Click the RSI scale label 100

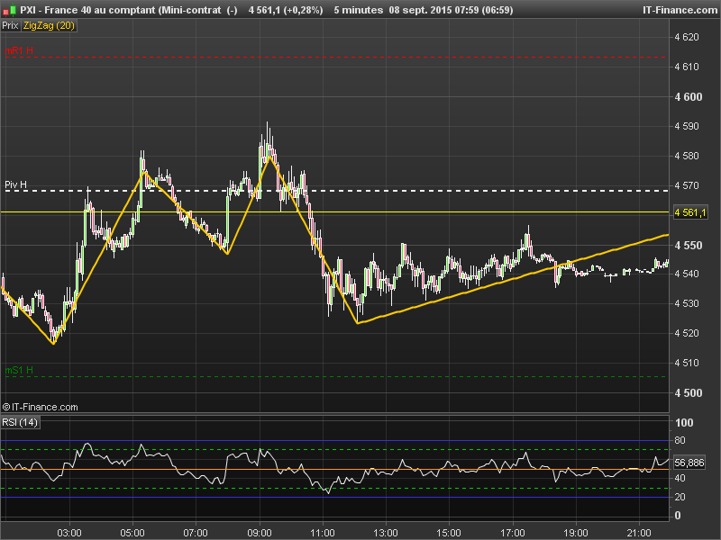pyautogui.click(x=684, y=422)
